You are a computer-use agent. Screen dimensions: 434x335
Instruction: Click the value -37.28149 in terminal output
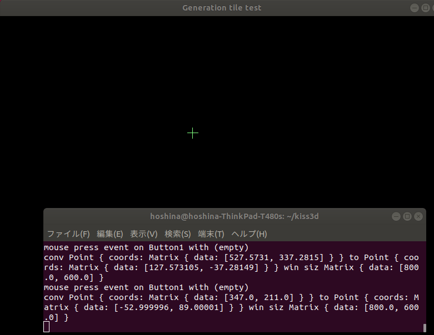click(x=231, y=267)
